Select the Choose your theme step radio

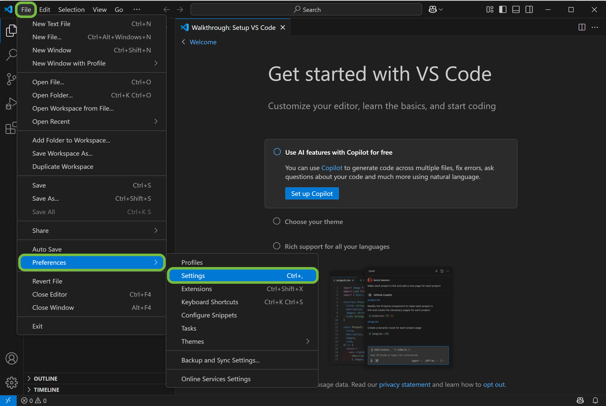click(277, 221)
